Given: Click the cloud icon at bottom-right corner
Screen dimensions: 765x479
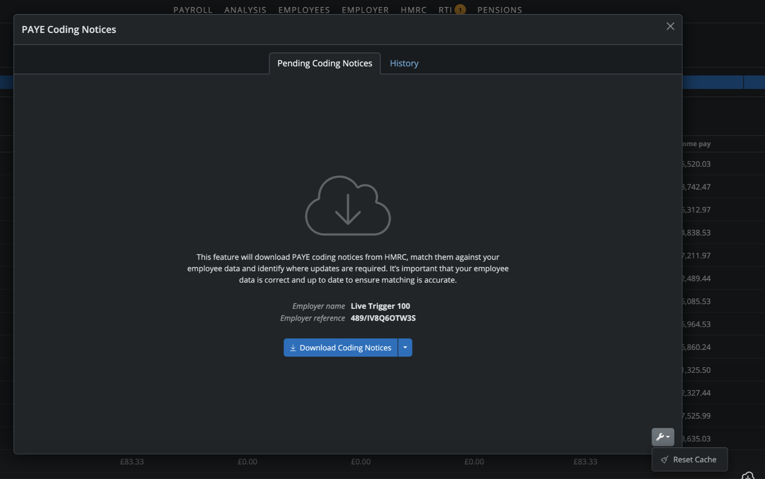Looking at the screenshot, I should pyautogui.click(x=748, y=475).
